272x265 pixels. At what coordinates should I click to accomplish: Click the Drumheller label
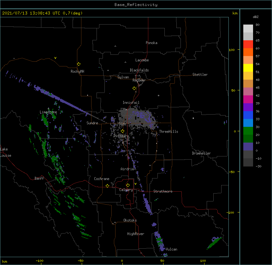[x=201, y=153]
